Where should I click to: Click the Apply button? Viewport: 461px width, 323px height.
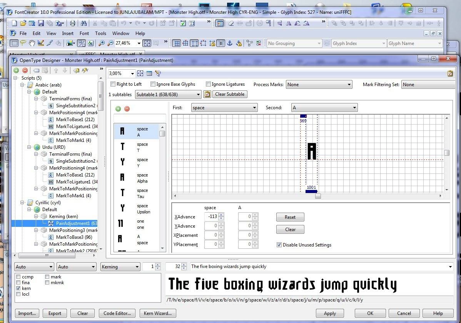coord(330,313)
